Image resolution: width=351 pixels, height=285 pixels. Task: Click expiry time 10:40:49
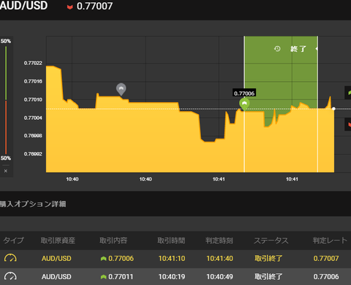(x=219, y=276)
